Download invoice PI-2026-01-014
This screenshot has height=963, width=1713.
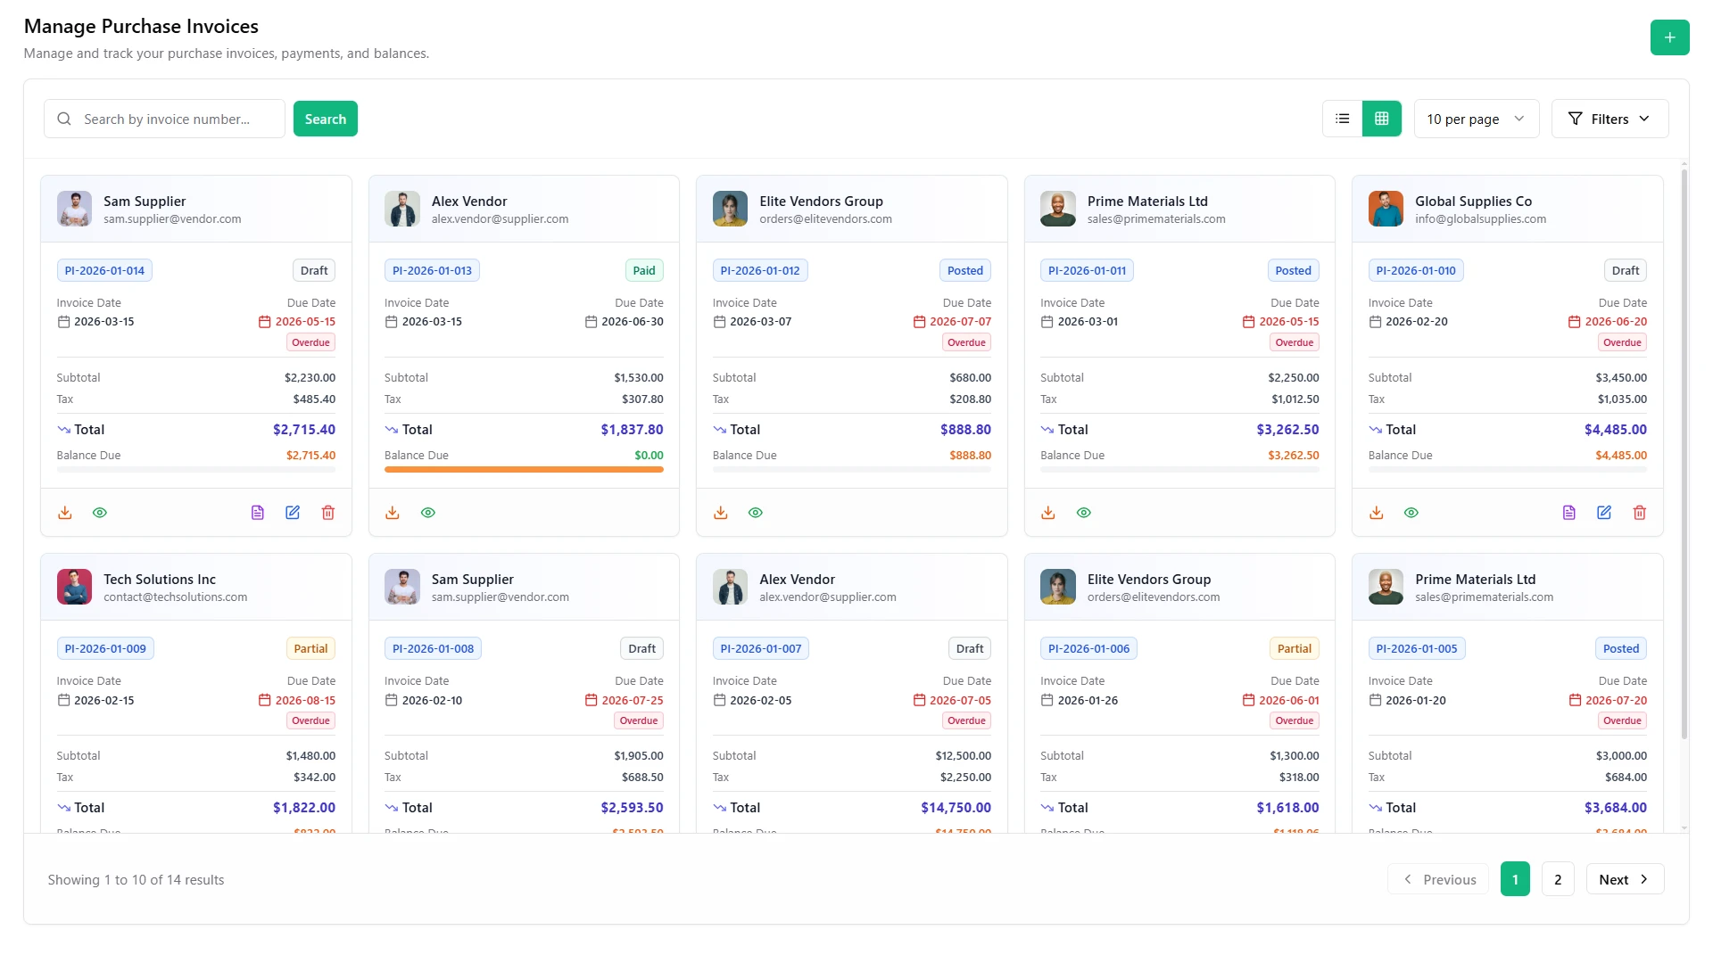point(65,513)
